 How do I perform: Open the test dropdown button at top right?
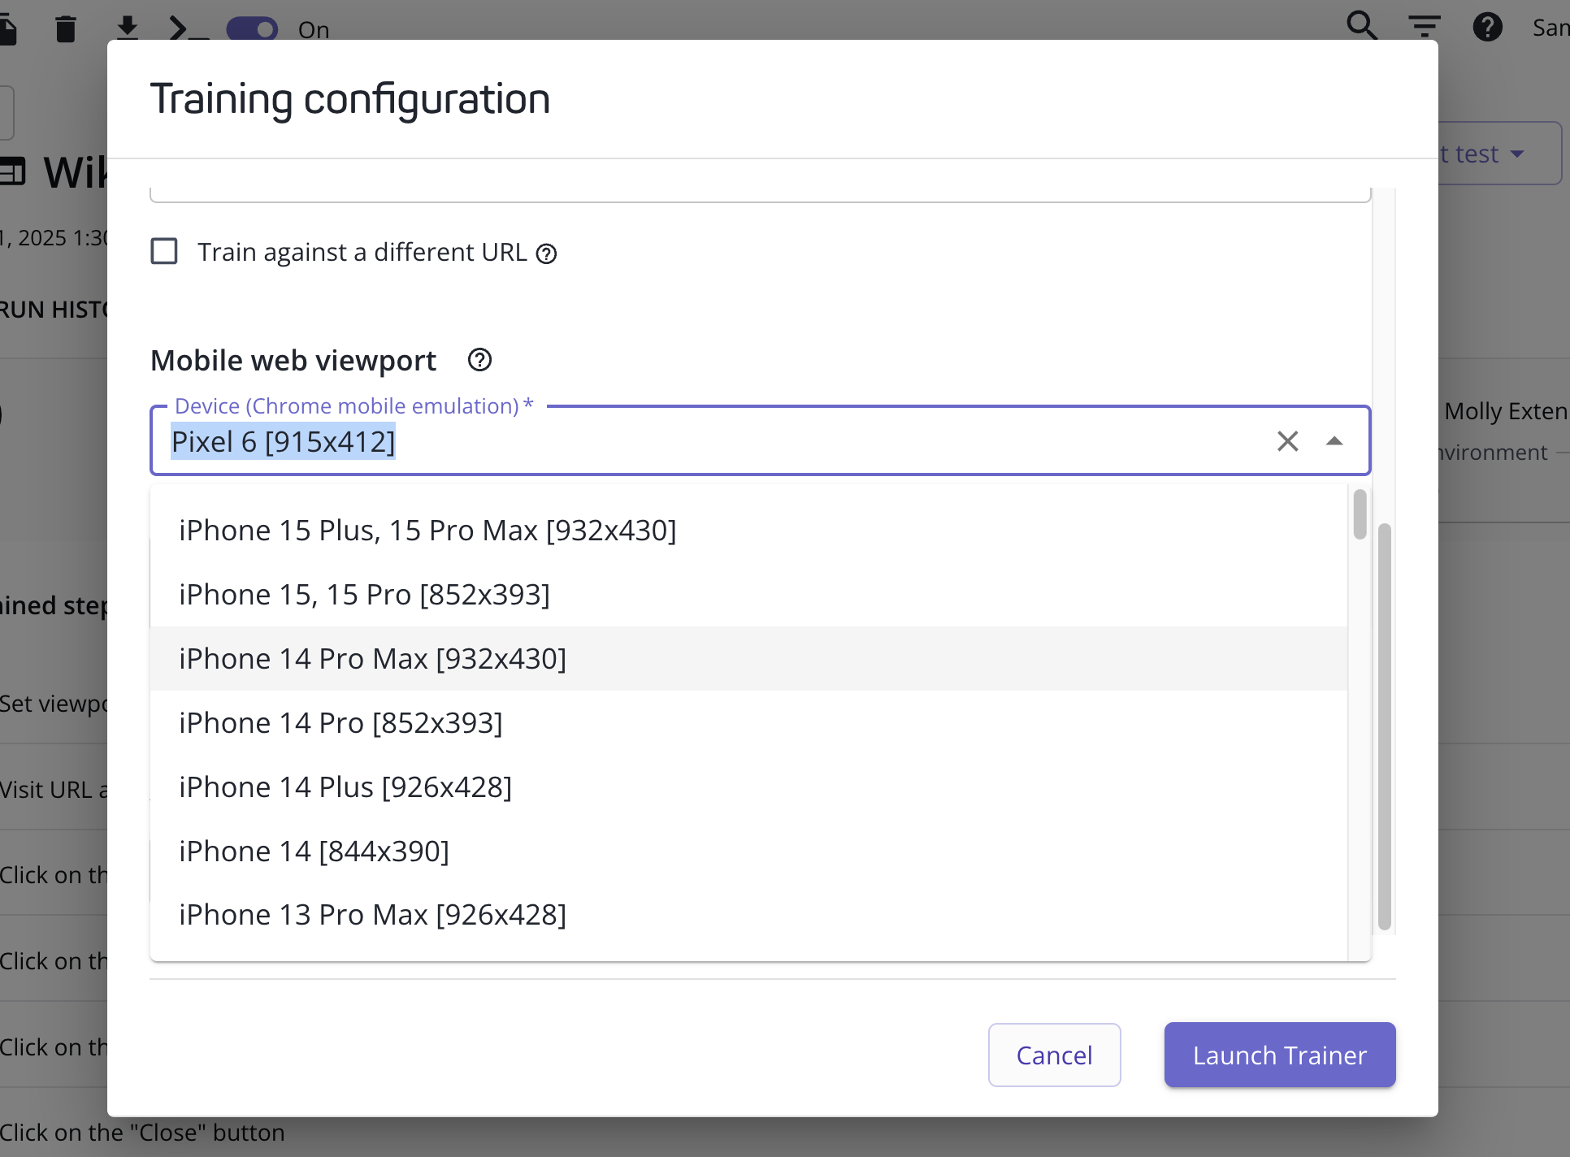pyautogui.click(x=1499, y=154)
